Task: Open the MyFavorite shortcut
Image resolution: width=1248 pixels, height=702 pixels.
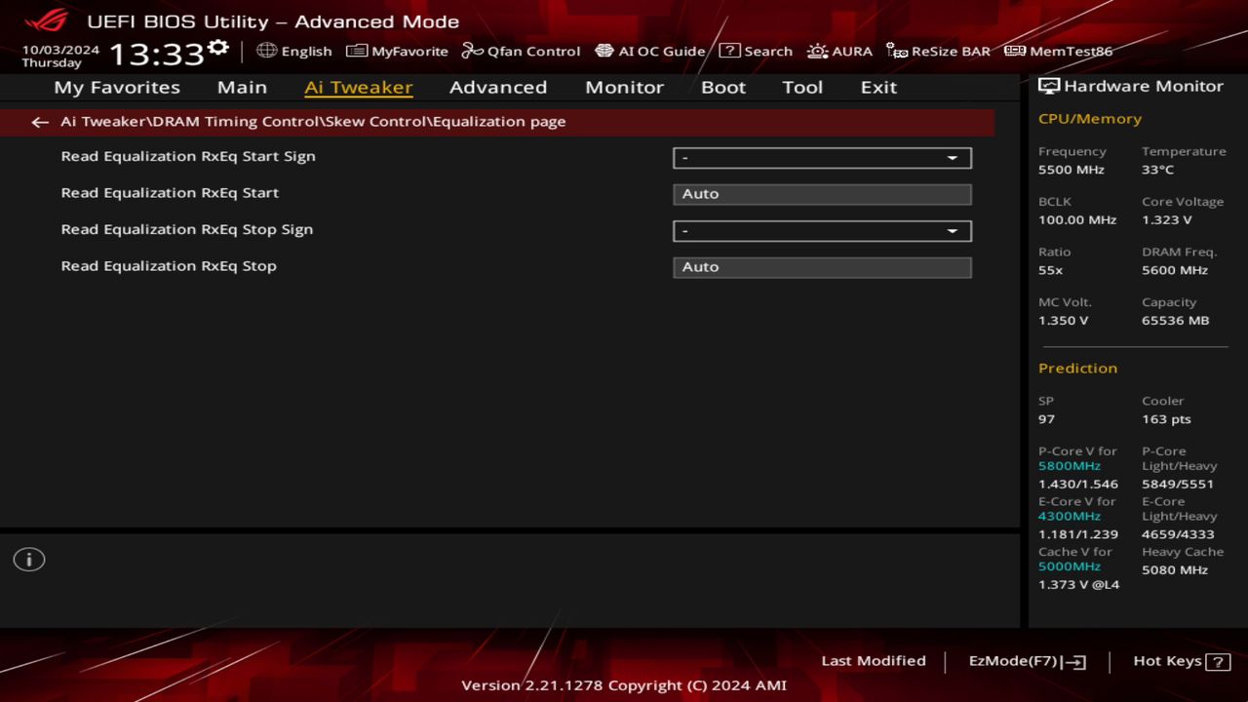Action: point(398,51)
